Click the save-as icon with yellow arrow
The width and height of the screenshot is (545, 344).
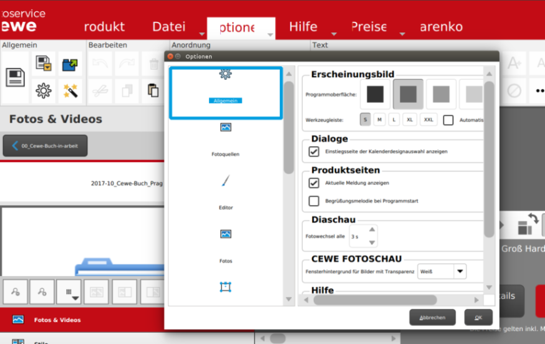click(44, 64)
